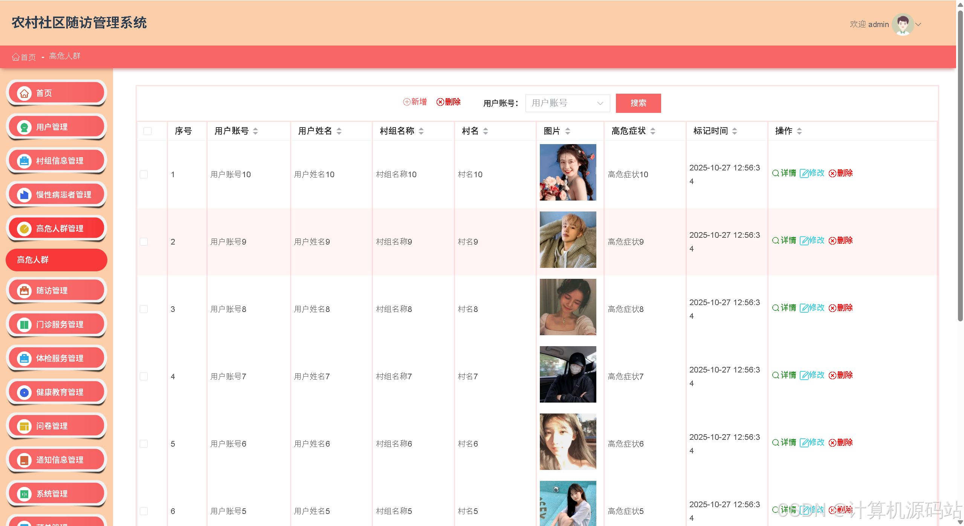This screenshot has width=964, height=526.
Task: Toggle the select-all header checkbox
Action: click(147, 131)
